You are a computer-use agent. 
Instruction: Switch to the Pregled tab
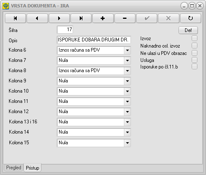click(14, 168)
